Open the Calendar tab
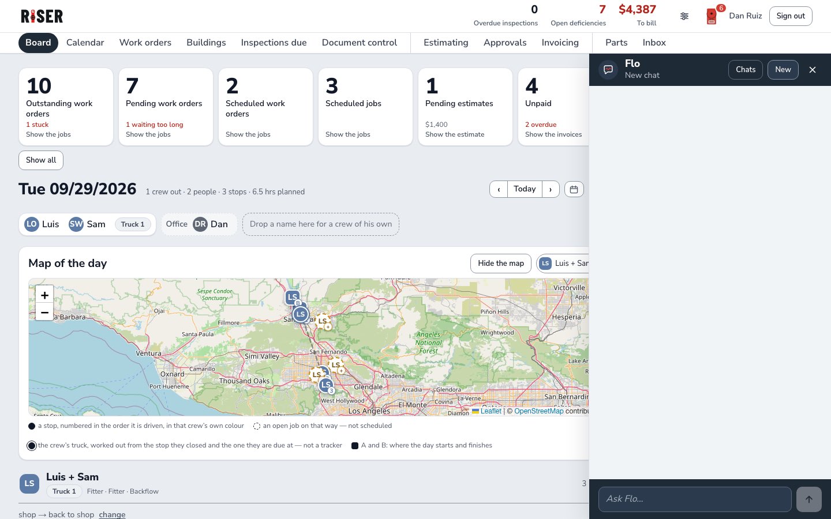 tap(85, 43)
